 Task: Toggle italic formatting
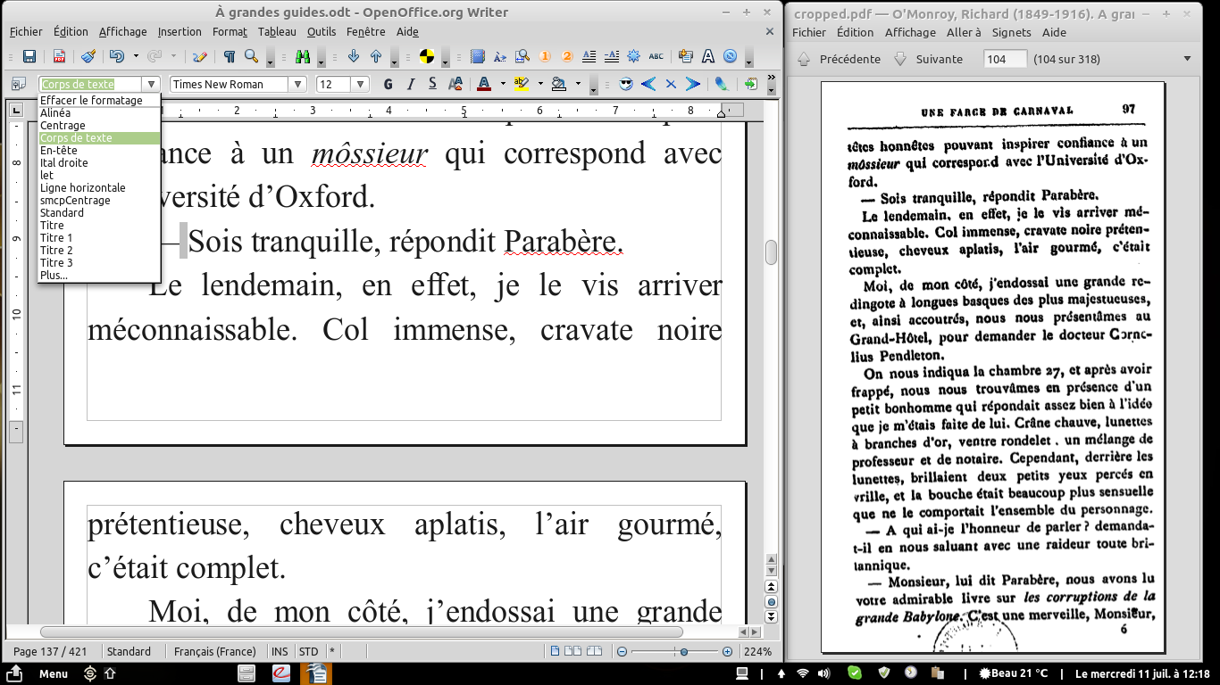coord(411,84)
